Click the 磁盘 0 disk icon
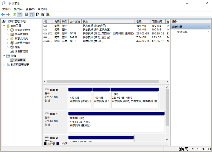 [x=47, y=89]
